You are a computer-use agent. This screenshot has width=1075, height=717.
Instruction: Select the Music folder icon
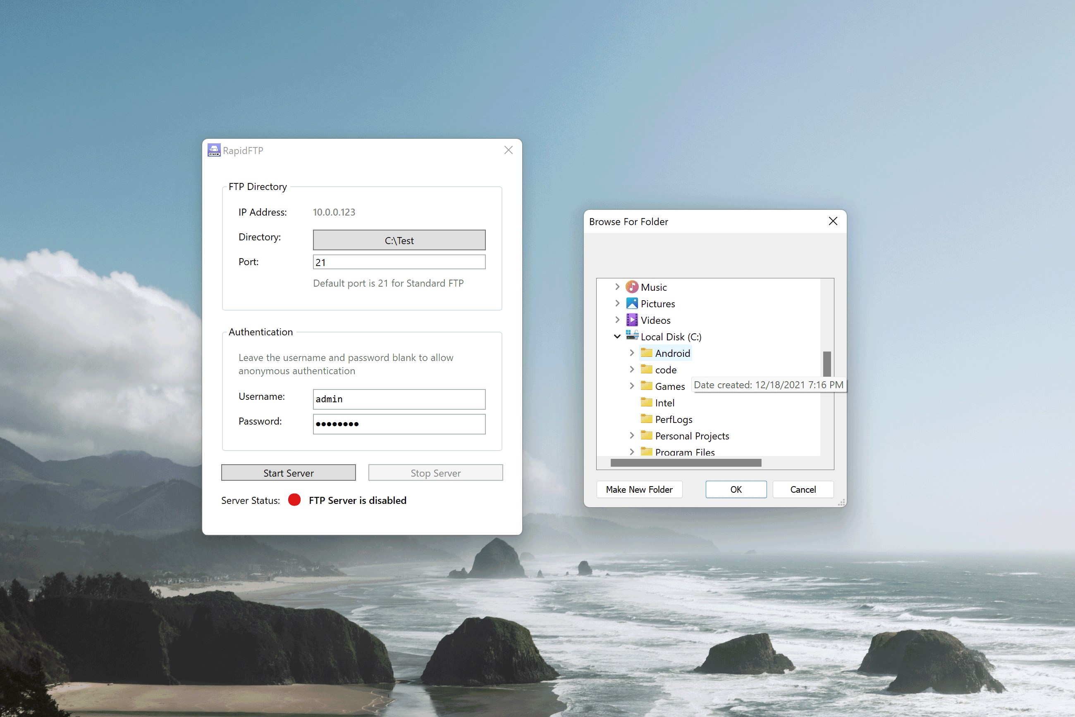point(631,287)
